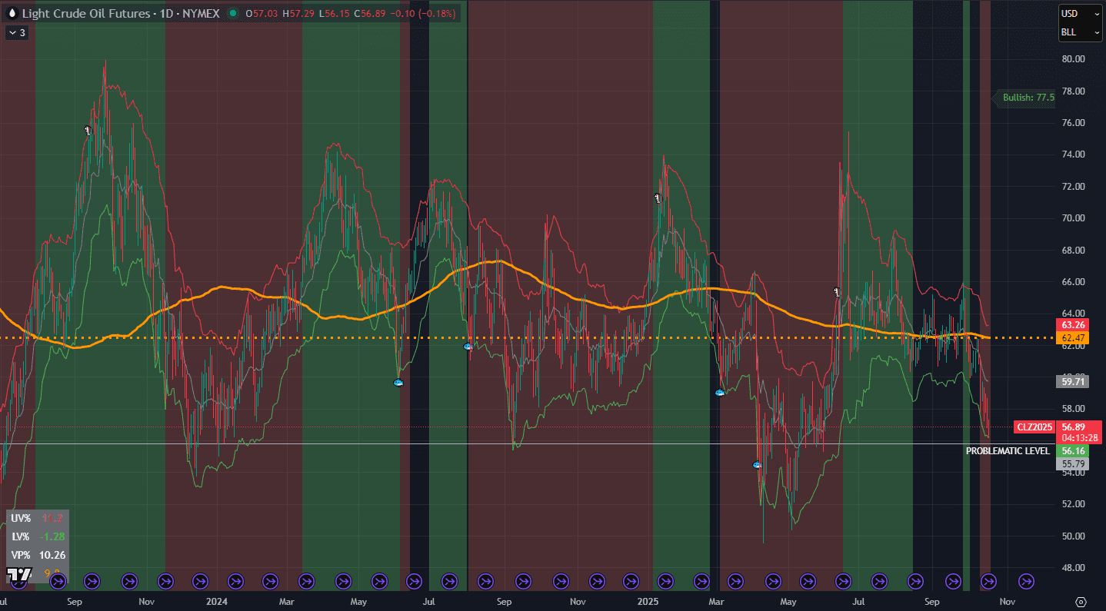Click the TradingView logo in bottom-left

click(x=19, y=574)
